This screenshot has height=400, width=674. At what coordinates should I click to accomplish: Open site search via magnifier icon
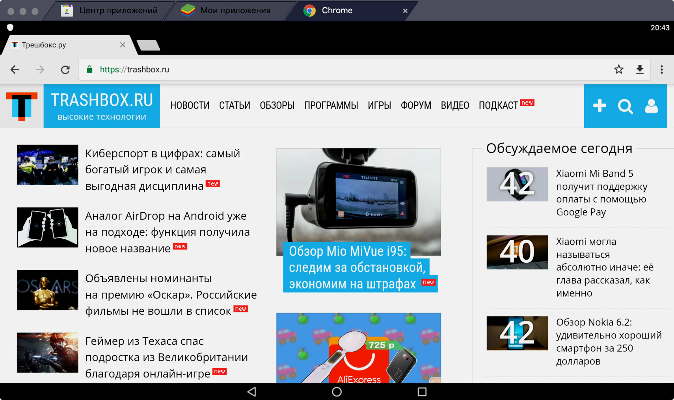tap(625, 106)
